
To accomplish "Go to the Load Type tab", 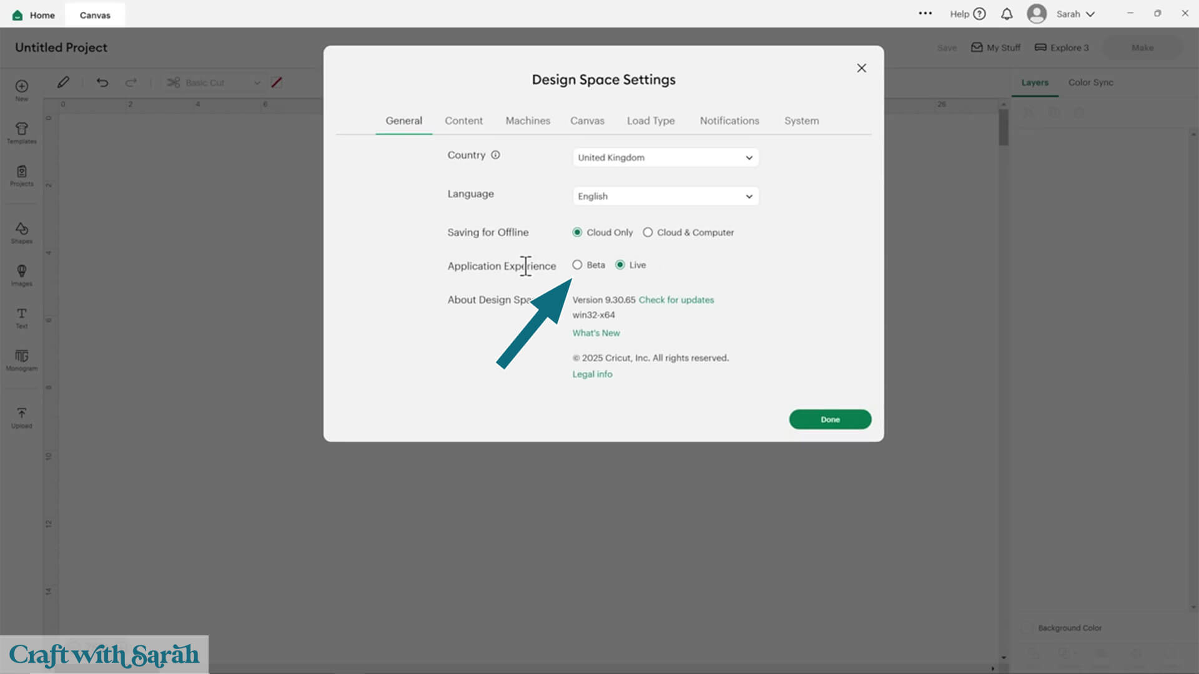I will (x=651, y=120).
